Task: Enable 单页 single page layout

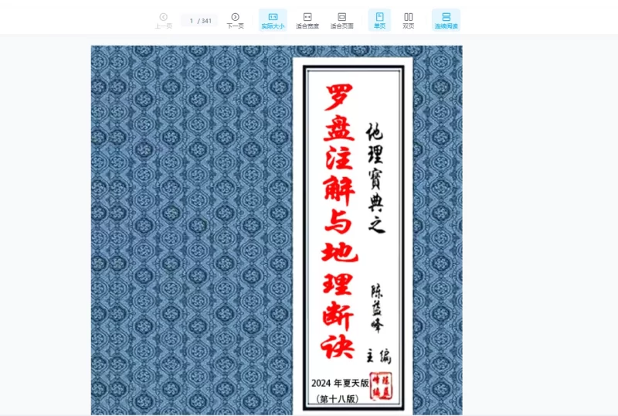Action: 379,20
